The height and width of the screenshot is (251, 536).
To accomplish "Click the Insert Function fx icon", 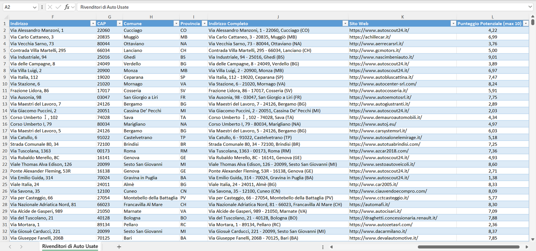I will pos(67,7).
